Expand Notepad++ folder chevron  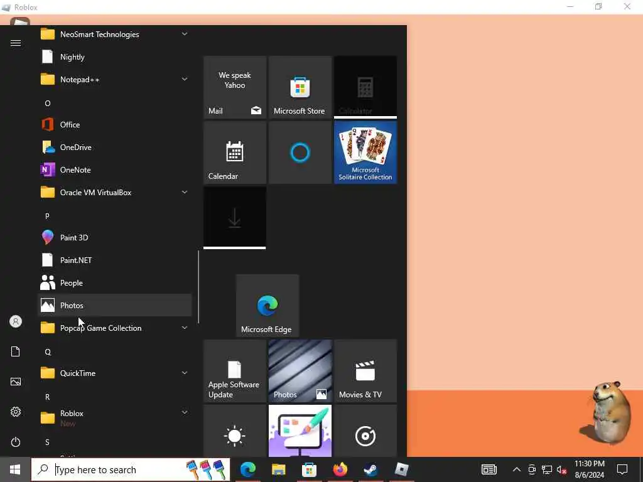click(x=185, y=79)
